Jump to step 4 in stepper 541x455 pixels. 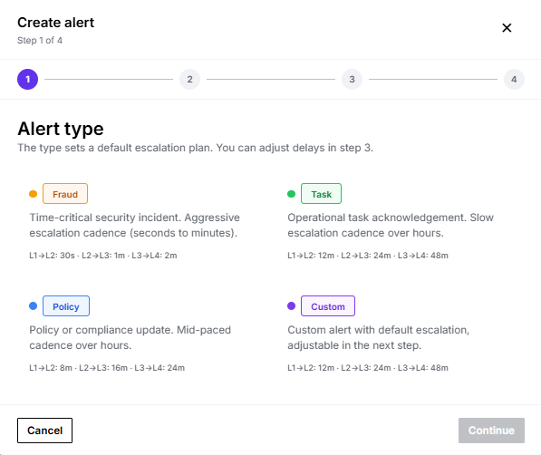coord(514,80)
